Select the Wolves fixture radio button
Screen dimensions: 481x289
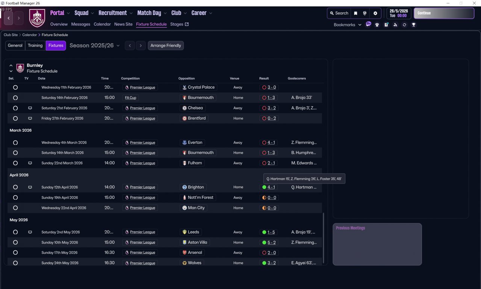pyautogui.click(x=15, y=263)
